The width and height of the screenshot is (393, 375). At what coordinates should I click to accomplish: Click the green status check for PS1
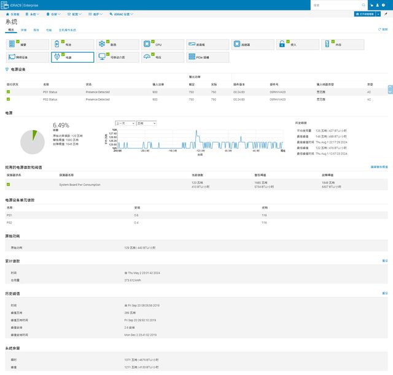9,91
